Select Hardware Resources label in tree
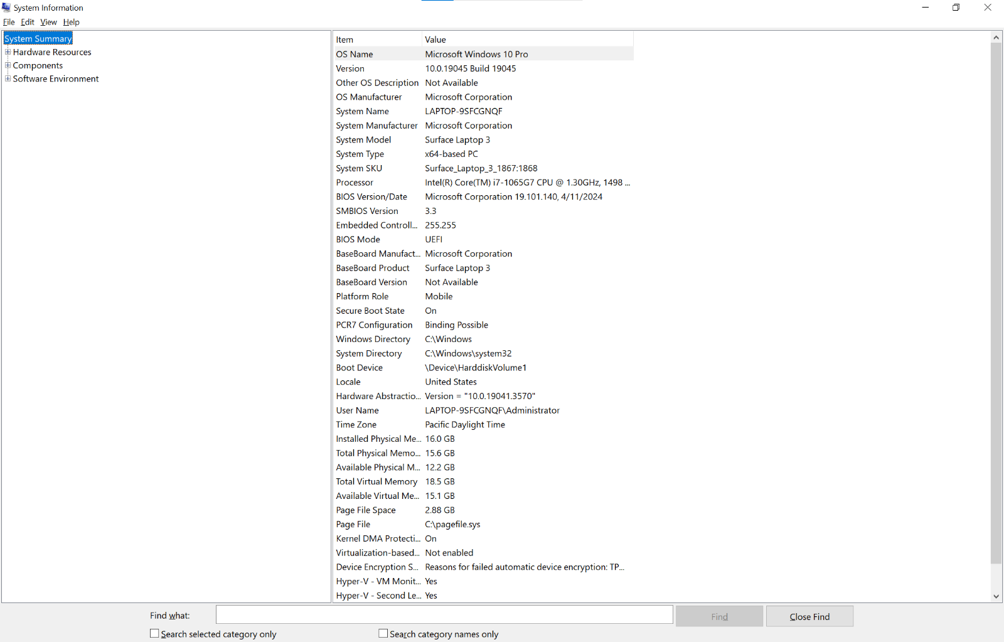Screen dimensions: 1004x642 point(52,52)
